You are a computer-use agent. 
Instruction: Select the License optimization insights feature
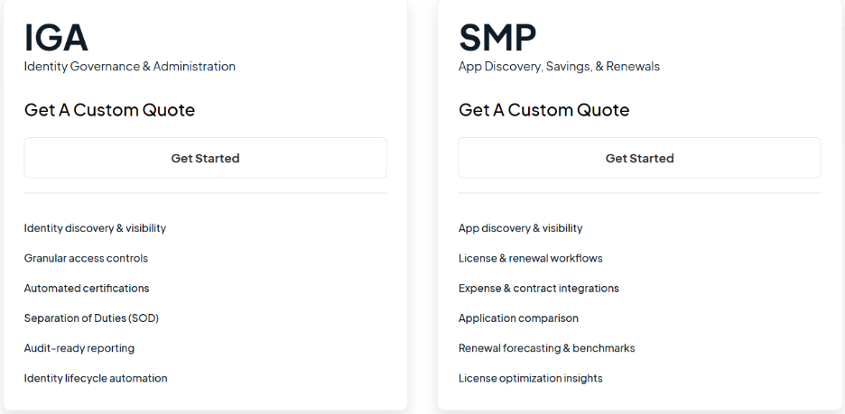coord(530,379)
